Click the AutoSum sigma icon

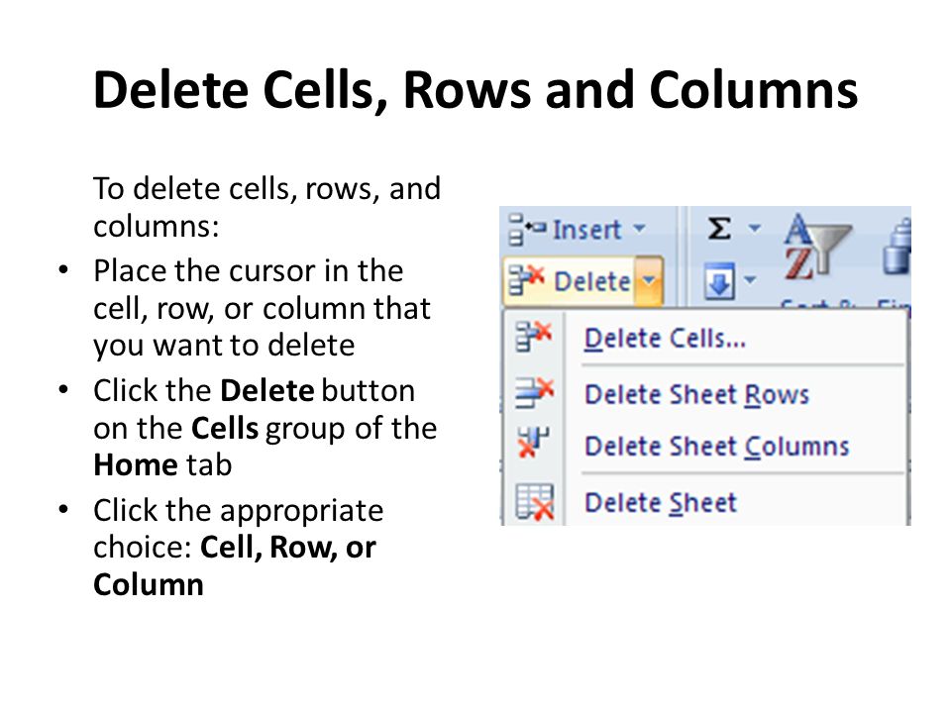[719, 229]
